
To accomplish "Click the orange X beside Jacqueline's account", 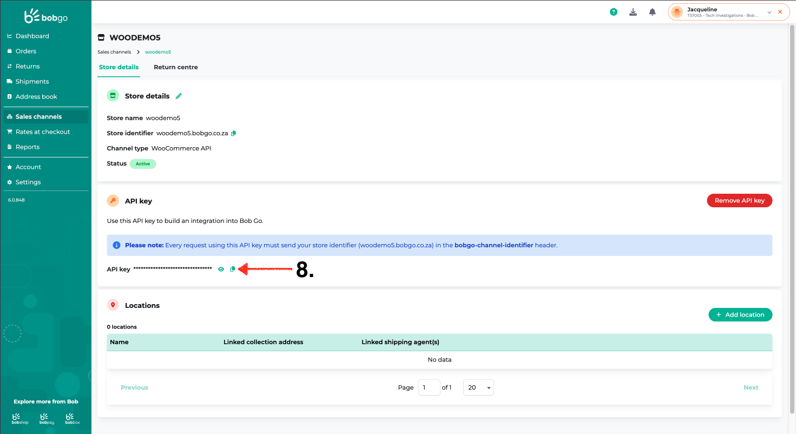I will click(780, 12).
